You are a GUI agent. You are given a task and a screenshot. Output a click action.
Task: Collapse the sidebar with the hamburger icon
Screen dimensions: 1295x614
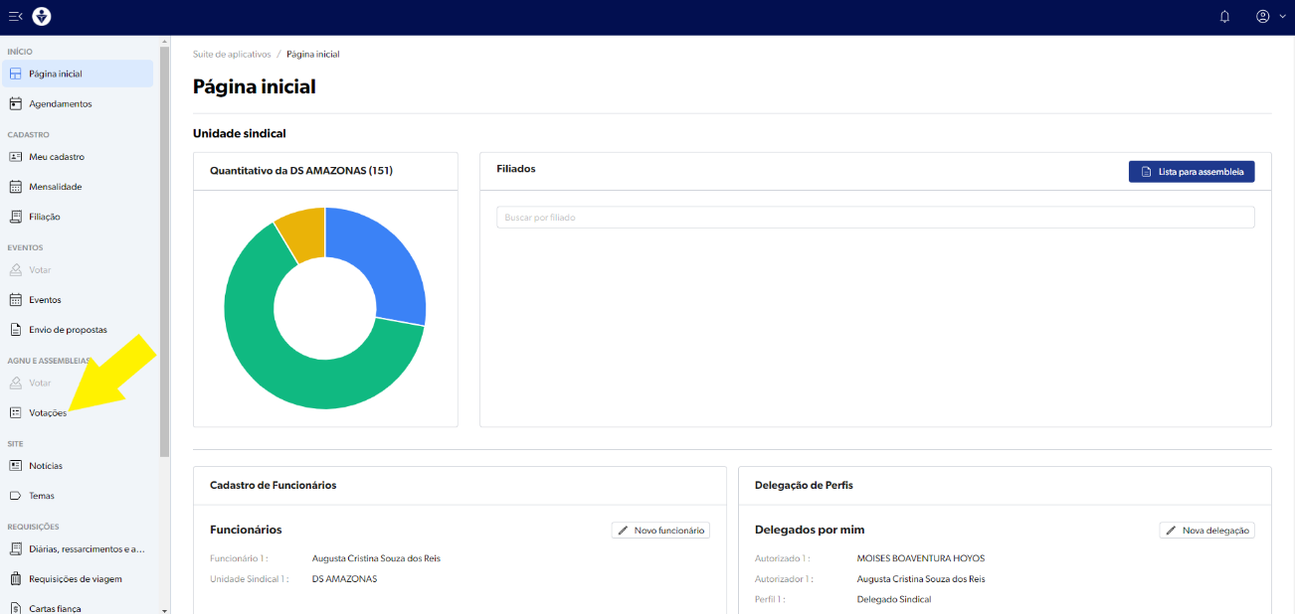[x=15, y=16]
